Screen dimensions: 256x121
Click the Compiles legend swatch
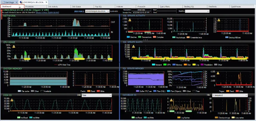coord(154,37)
